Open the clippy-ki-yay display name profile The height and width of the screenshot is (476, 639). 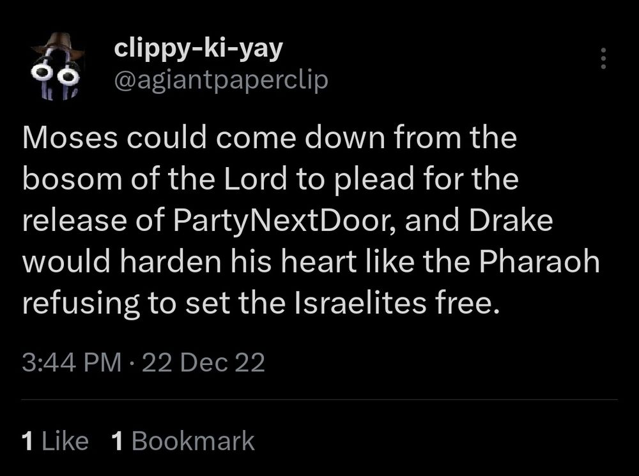pyautogui.click(x=199, y=48)
